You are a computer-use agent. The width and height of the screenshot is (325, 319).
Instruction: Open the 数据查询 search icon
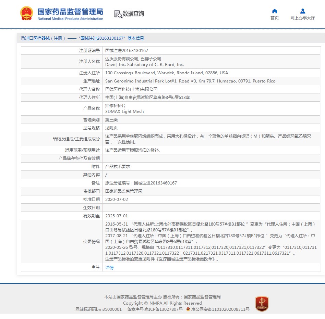click(x=118, y=14)
